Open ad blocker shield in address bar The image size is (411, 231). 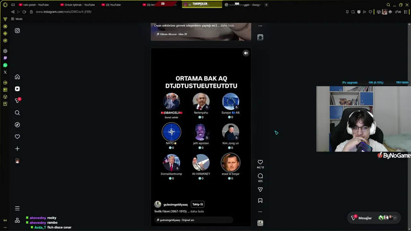coord(359,12)
